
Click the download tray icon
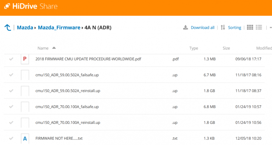(185, 28)
